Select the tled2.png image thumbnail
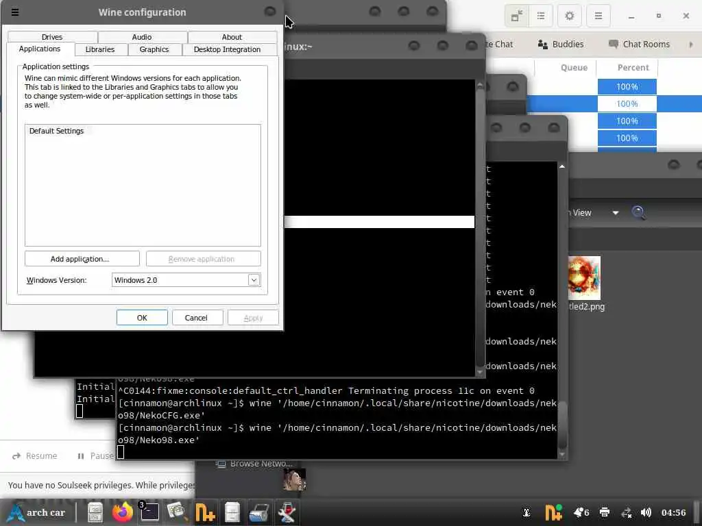 coord(584,278)
